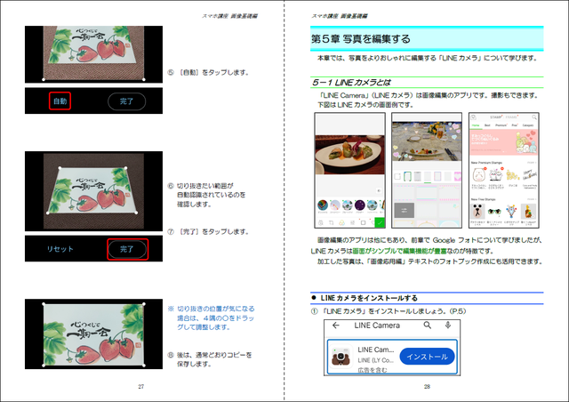Select the Home tab in sticker shop

click(x=476, y=125)
